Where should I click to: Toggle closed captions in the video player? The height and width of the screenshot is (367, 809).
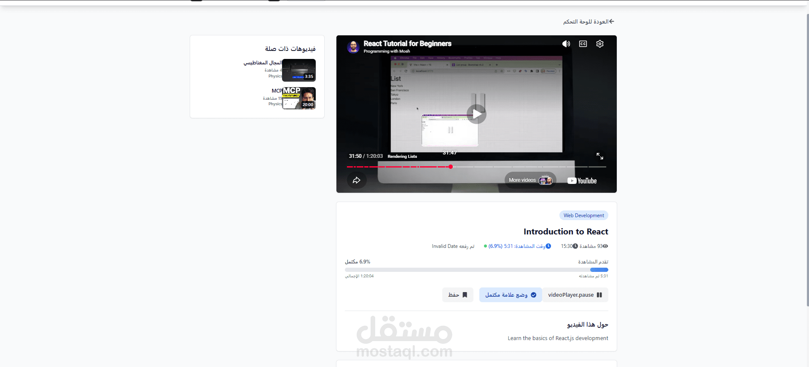click(583, 44)
